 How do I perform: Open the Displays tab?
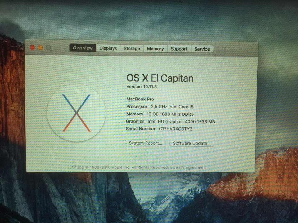(x=108, y=48)
